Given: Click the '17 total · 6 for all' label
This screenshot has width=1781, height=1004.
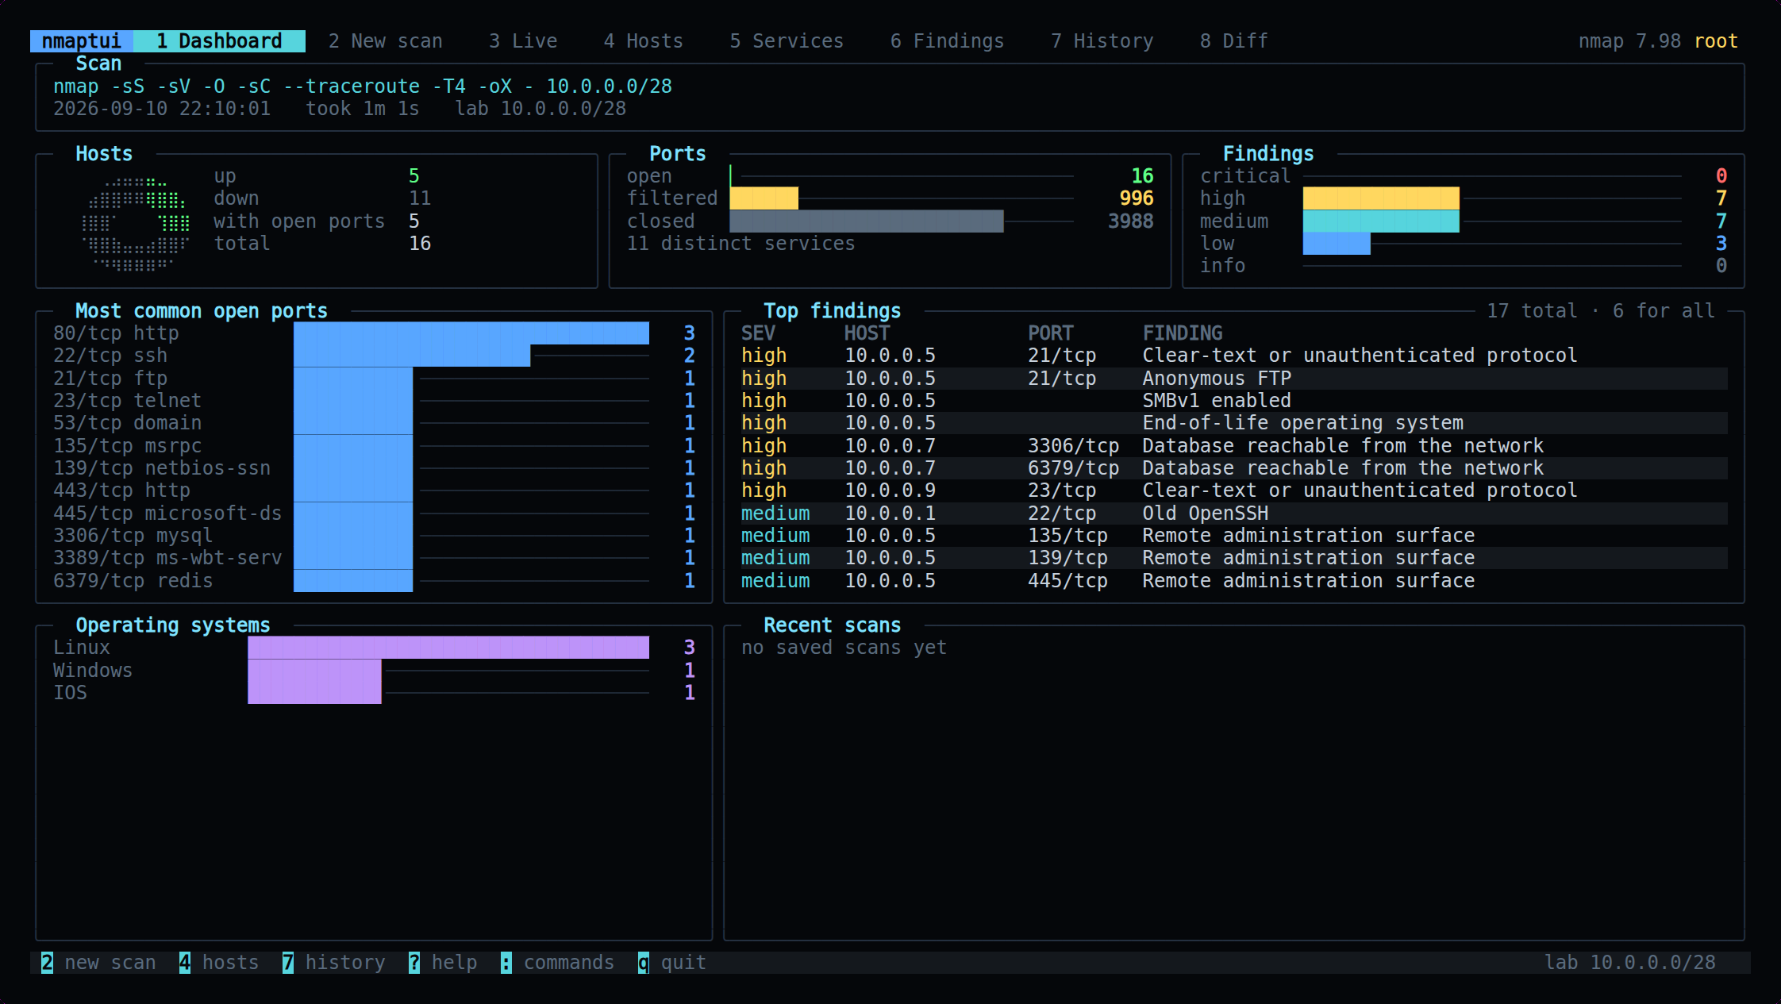Looking at the screenshot, I should click(x=1601, y=311).
